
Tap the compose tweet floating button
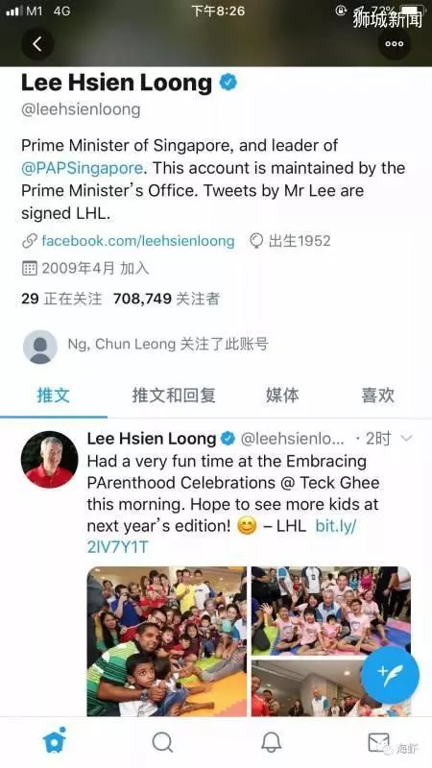pos(390,675)
